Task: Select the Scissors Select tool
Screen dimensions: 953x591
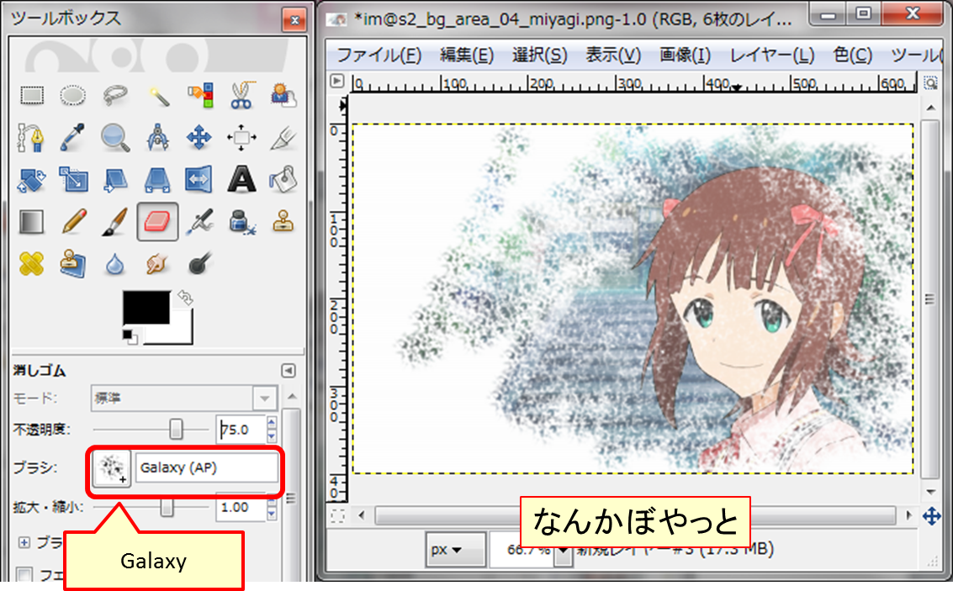Action: (x=241, y=95)
